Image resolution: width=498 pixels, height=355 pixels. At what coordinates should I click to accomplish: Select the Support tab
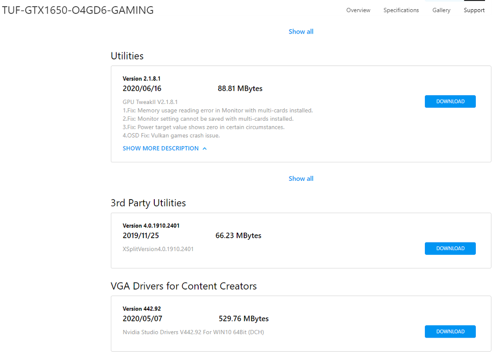click(474, 10)
